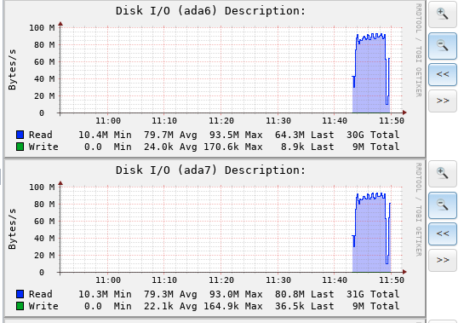This screenshot has width=464, height=323.
Task: Shift ada6 graph forward with >> button
Action: pyautogui.click(x=443, y=101)
